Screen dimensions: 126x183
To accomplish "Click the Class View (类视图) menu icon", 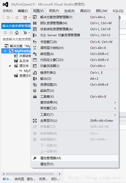I will 35,54.
